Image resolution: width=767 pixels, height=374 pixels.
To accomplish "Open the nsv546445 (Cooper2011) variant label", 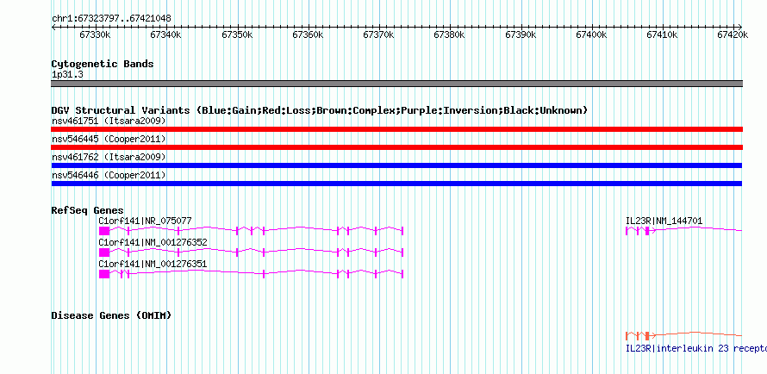I will [109, 140].
